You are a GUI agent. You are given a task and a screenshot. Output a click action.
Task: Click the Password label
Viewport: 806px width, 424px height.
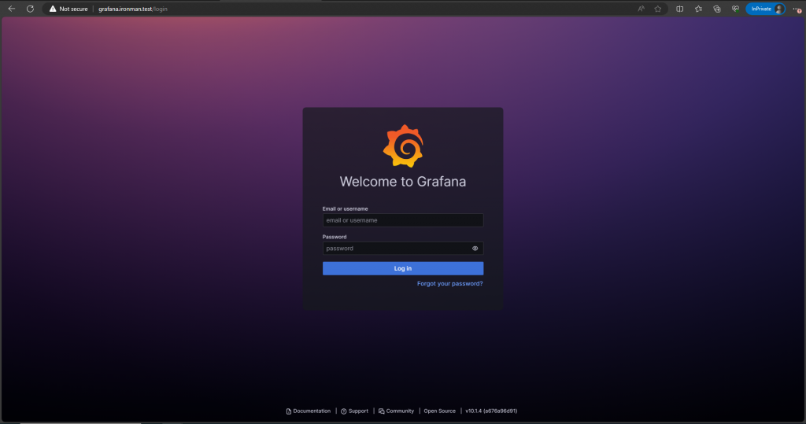[x=335, y=237]
